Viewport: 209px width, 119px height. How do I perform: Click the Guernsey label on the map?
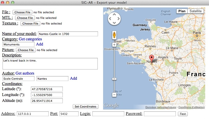140,25
